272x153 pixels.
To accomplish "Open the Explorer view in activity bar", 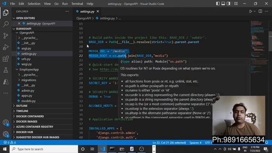I will coord(6,13).
